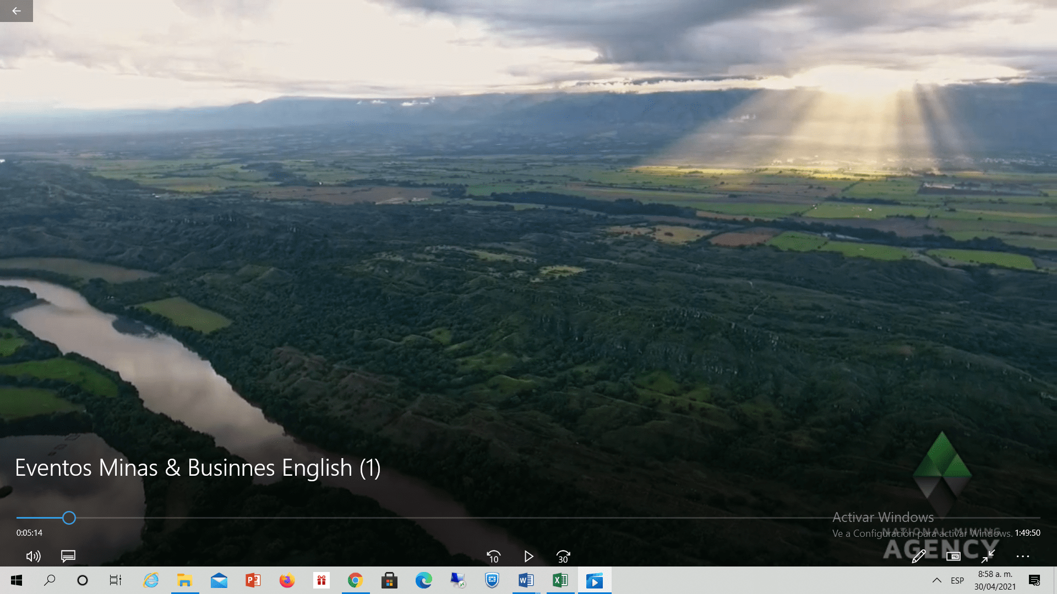
Task: Switch to Google Chrome in taskbar
Action: [x=355, y=580]
